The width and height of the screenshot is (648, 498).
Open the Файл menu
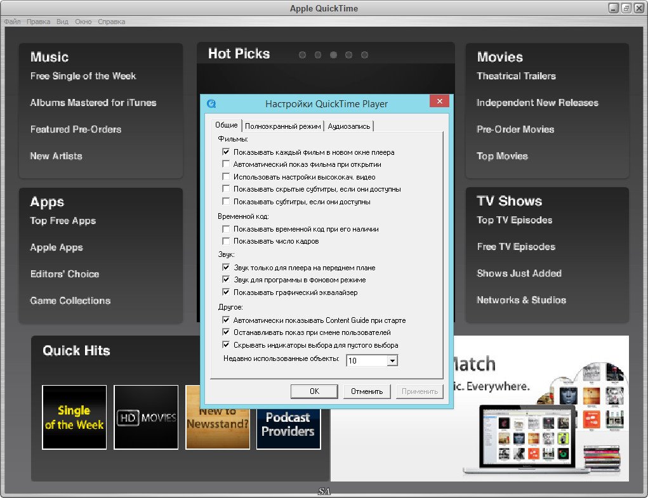pos(13,22)
